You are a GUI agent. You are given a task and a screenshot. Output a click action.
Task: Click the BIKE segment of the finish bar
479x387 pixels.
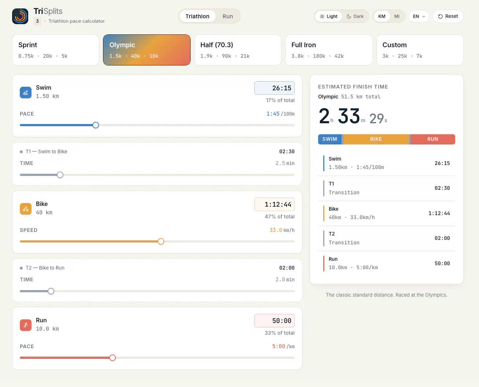[x=376, y=139]
